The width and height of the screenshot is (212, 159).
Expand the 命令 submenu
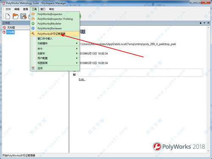pyautogui.click(x=55, y=49)
